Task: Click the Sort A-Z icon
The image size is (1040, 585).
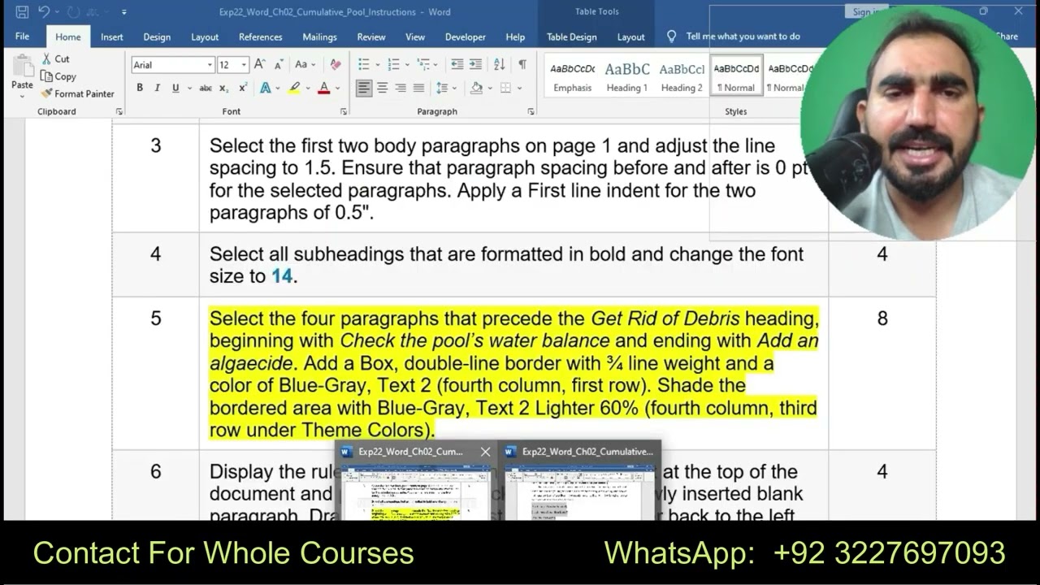Action: [499, 64]
